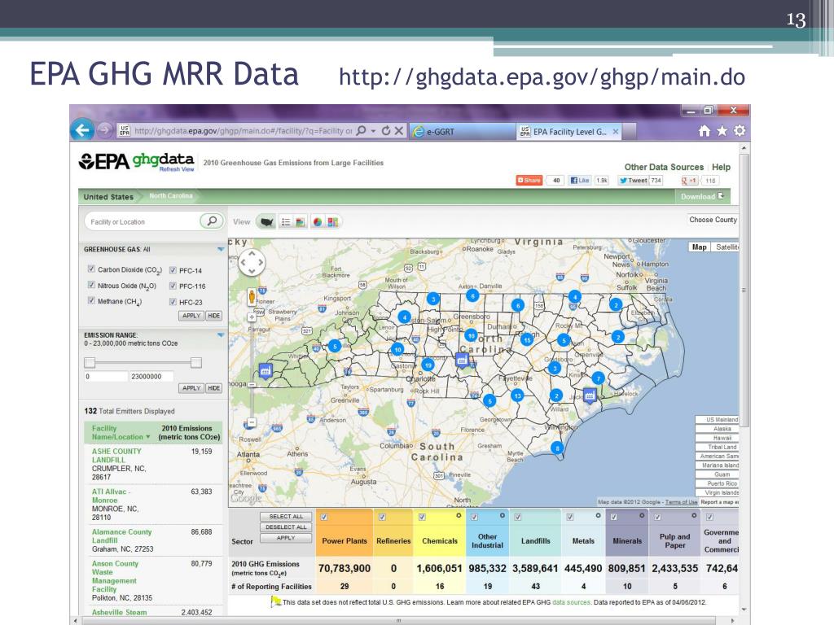The width and height of the screenshot is (834, 625).
Task: Click the map pan navigation control
Action: point(252,262)
